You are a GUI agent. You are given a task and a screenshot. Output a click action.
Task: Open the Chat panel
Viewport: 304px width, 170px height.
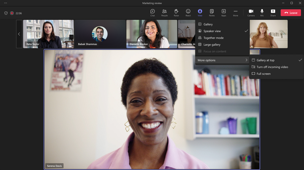click(x=152, y=13)
